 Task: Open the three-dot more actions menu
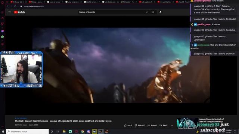pyautogui.click(x=172, y=125)
